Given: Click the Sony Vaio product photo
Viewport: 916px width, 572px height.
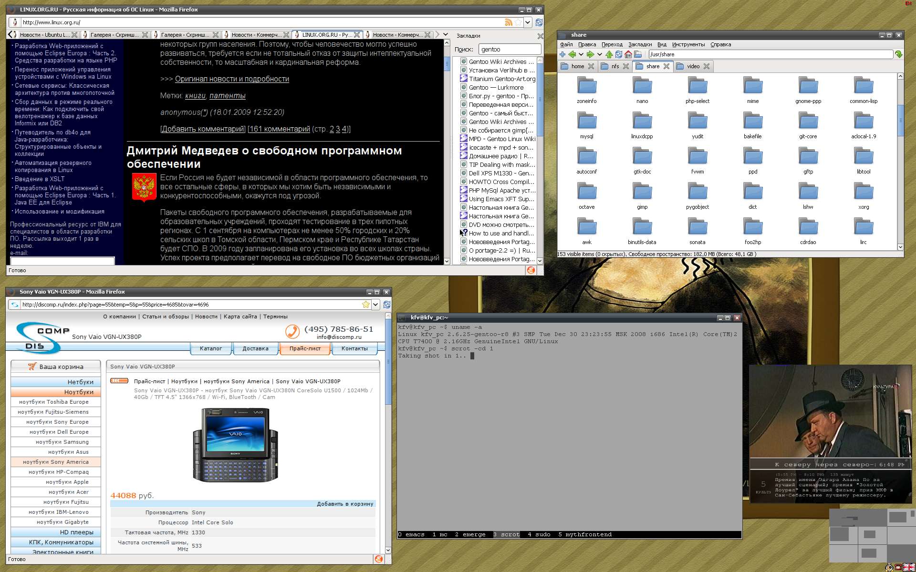Looking at the screenshot, I should tap(235, 444).
